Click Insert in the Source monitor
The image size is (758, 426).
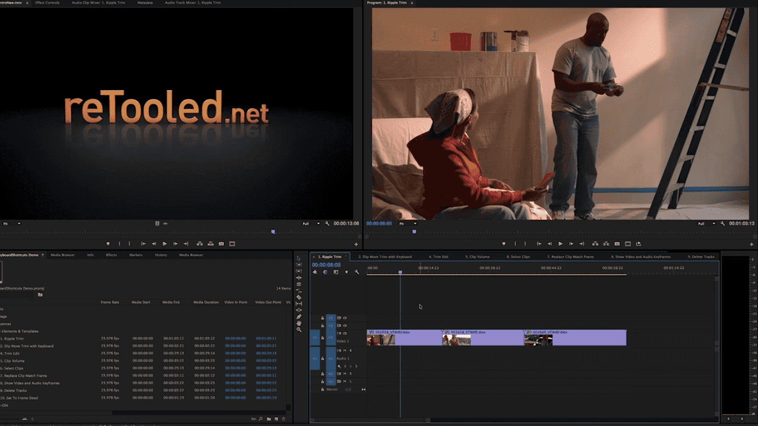click(x=199, y=244)
